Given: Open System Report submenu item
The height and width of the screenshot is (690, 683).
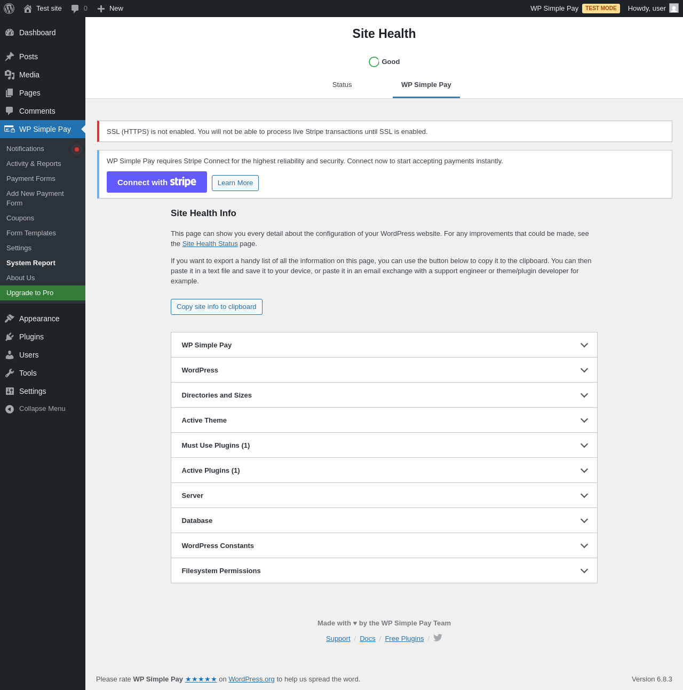Looking at the screenshot, I should coord(43,263).
